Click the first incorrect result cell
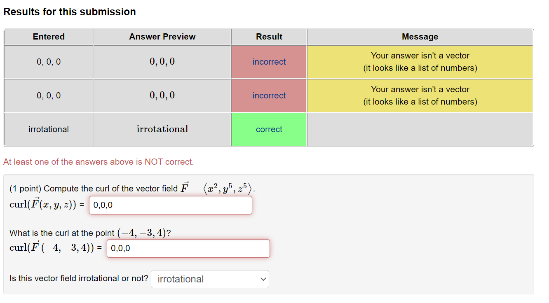The height and width of the screenshot is (303, 549). 269,62
